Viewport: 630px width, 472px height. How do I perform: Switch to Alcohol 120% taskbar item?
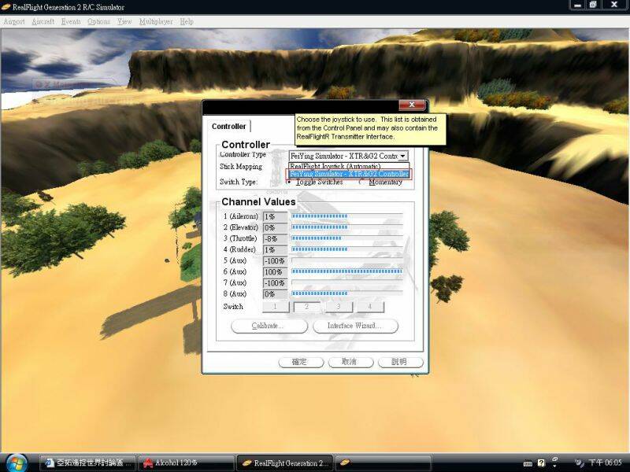coord(187,463)
